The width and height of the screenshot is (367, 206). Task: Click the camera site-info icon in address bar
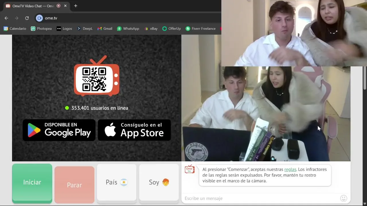[39, 18]
